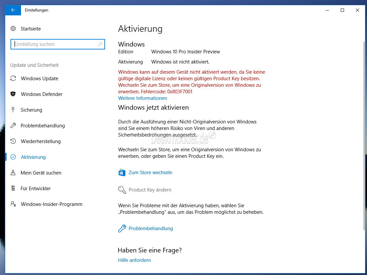
Task: Click the magnifier icon in search box
Action: (100, 44)
